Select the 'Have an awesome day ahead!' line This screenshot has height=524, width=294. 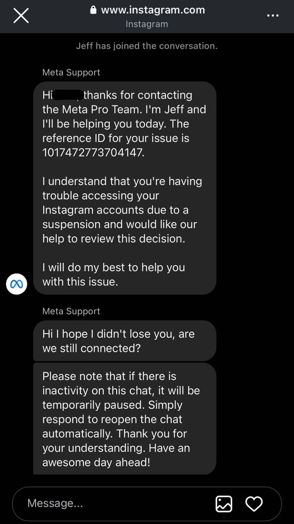116,455
